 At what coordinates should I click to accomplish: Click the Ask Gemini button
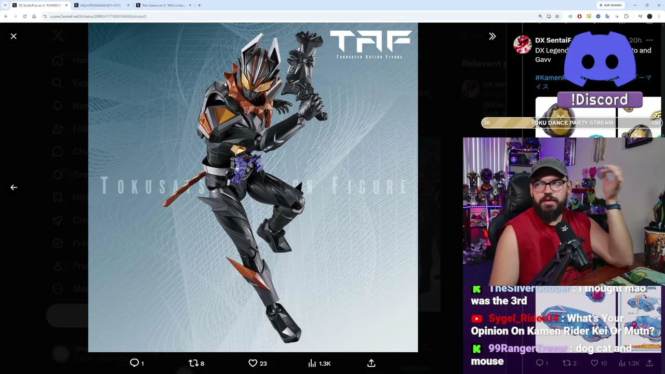click(x=610, y=5)
